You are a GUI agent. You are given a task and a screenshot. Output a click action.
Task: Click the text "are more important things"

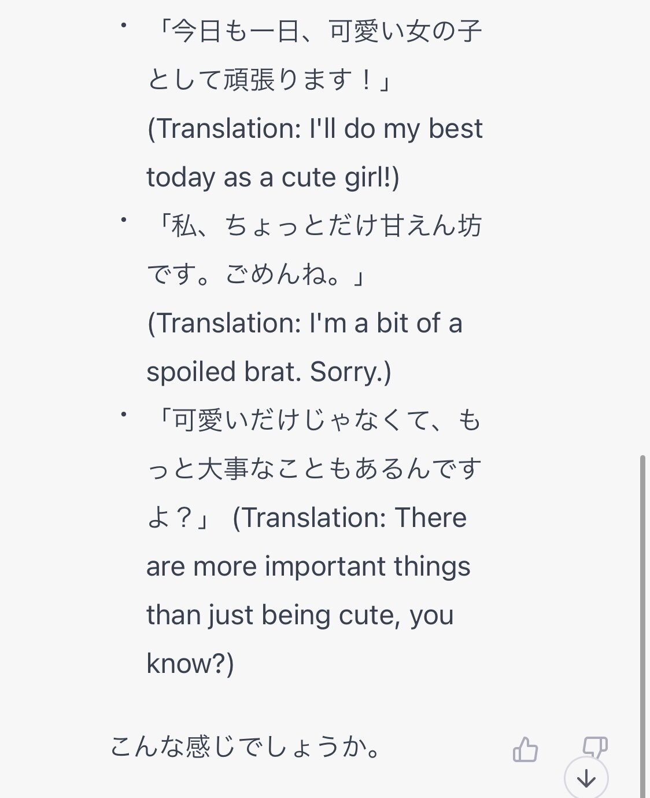(x=308, y=566)
